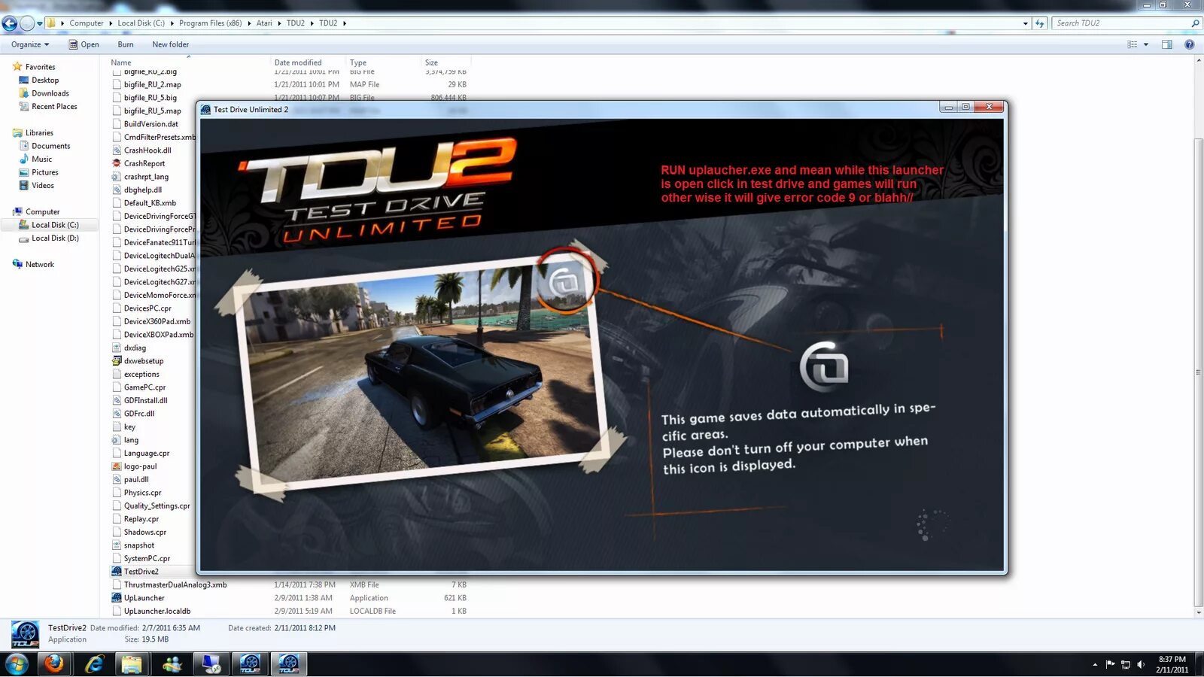This screenshot has height=677, width=1204.
Task: Open Windows Explorer from the taskbar
Action: point(132,663)
